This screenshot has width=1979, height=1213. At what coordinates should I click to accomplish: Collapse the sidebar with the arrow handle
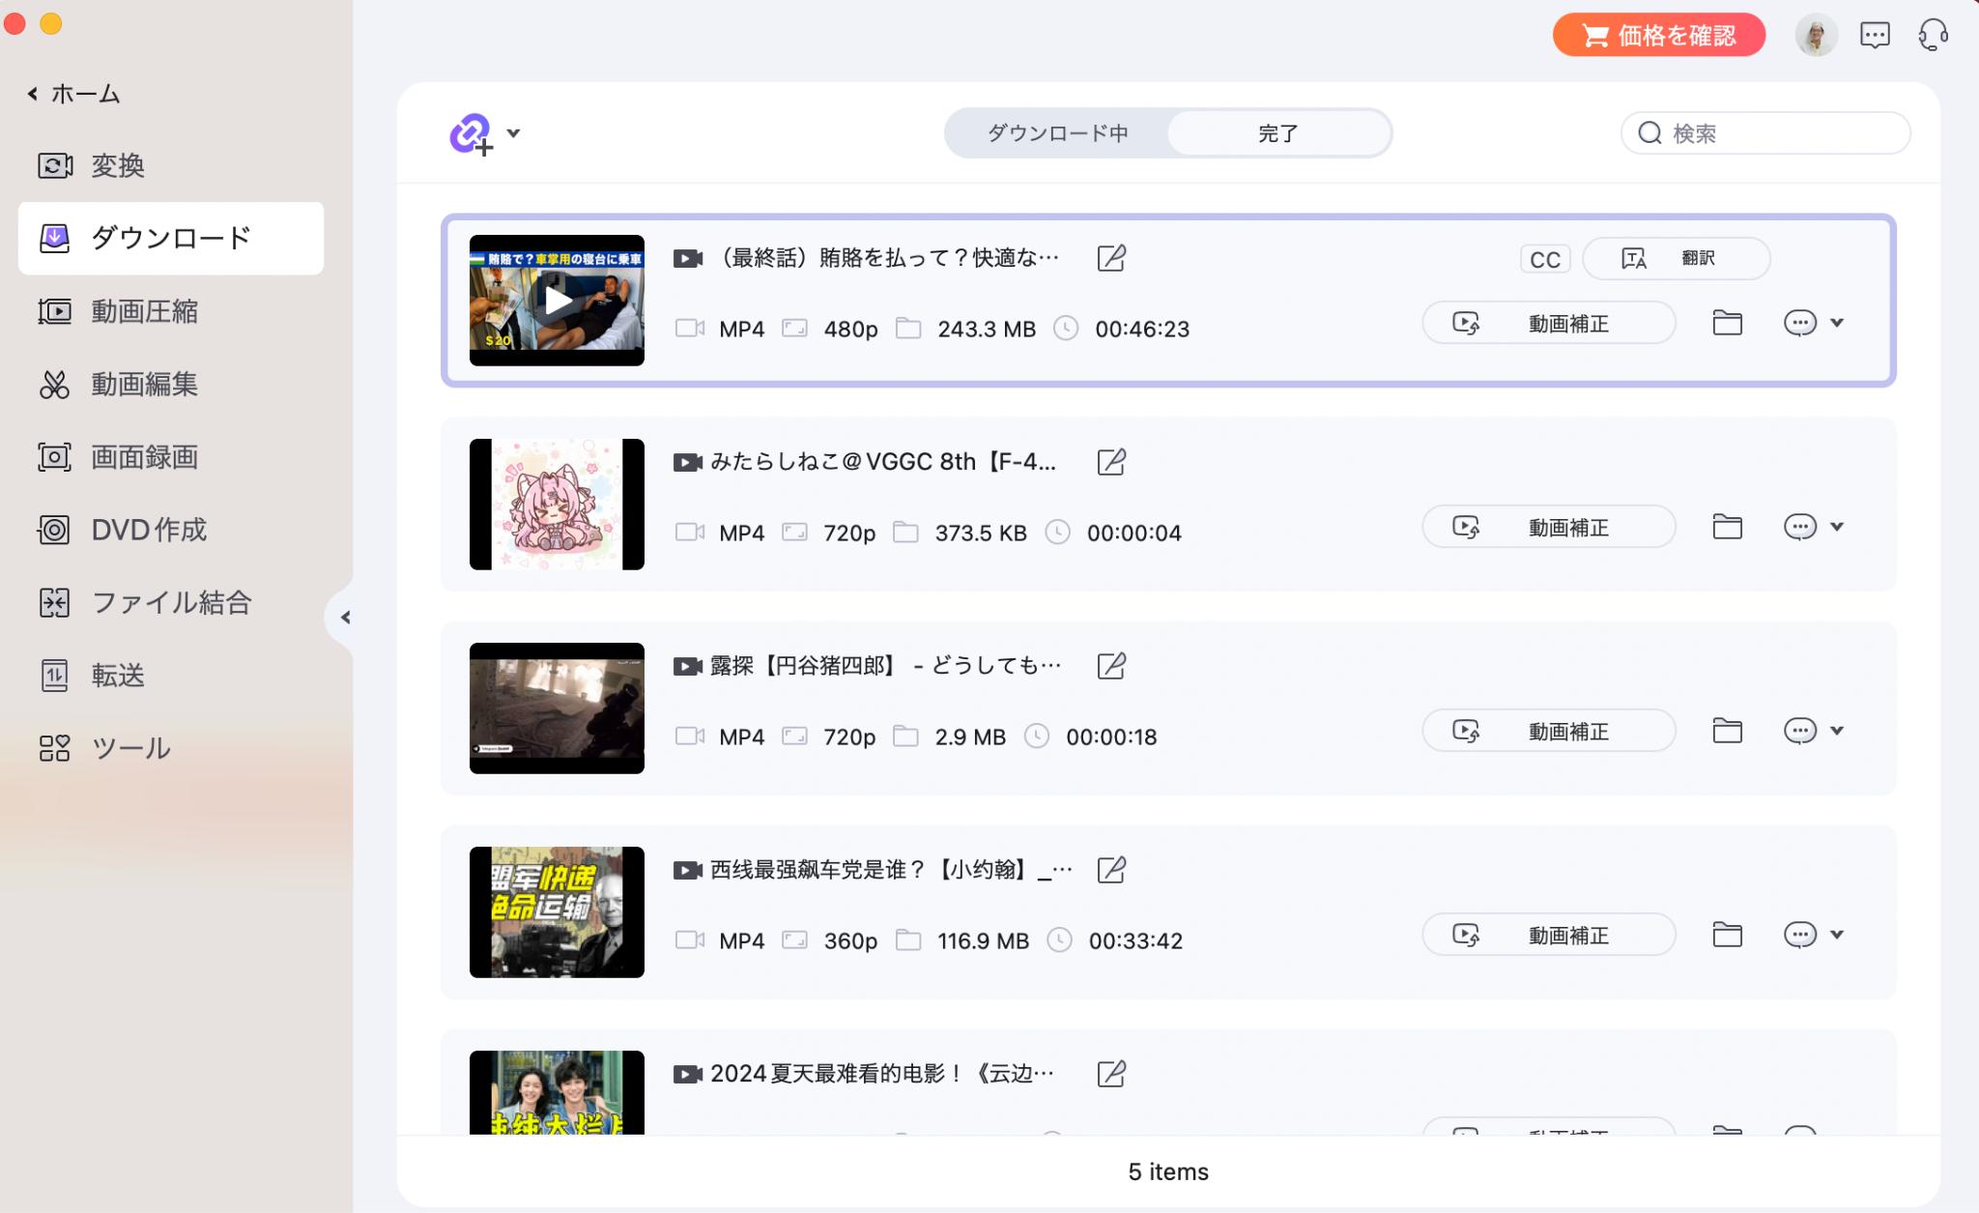coord(344,618)
